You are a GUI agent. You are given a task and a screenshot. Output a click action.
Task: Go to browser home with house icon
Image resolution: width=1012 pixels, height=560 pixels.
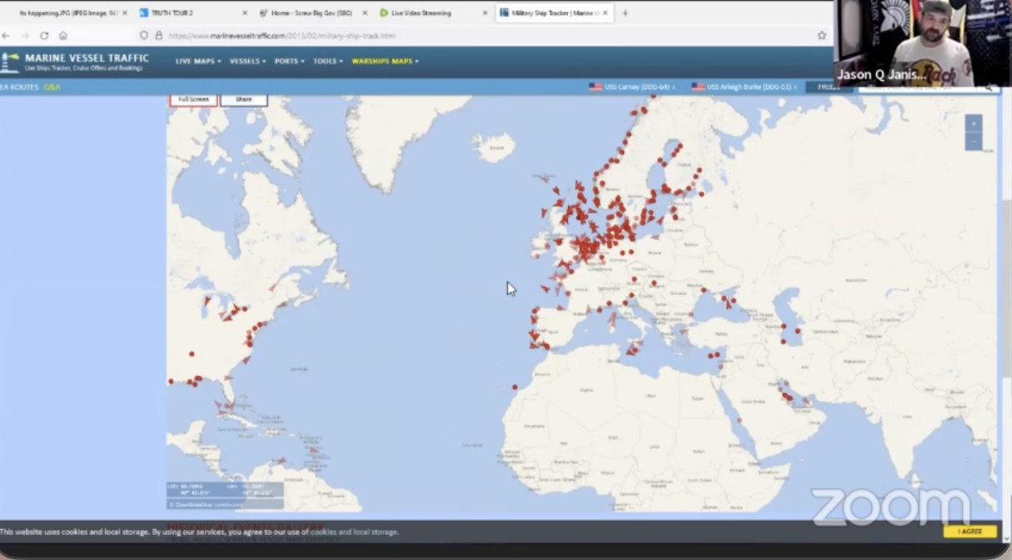point(63,36)
